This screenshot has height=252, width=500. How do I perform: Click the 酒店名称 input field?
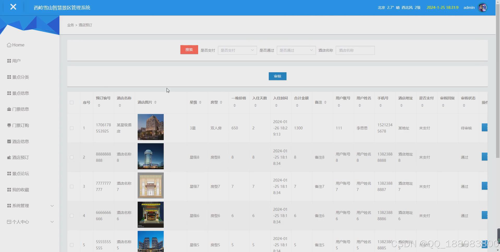pos(355,50)
